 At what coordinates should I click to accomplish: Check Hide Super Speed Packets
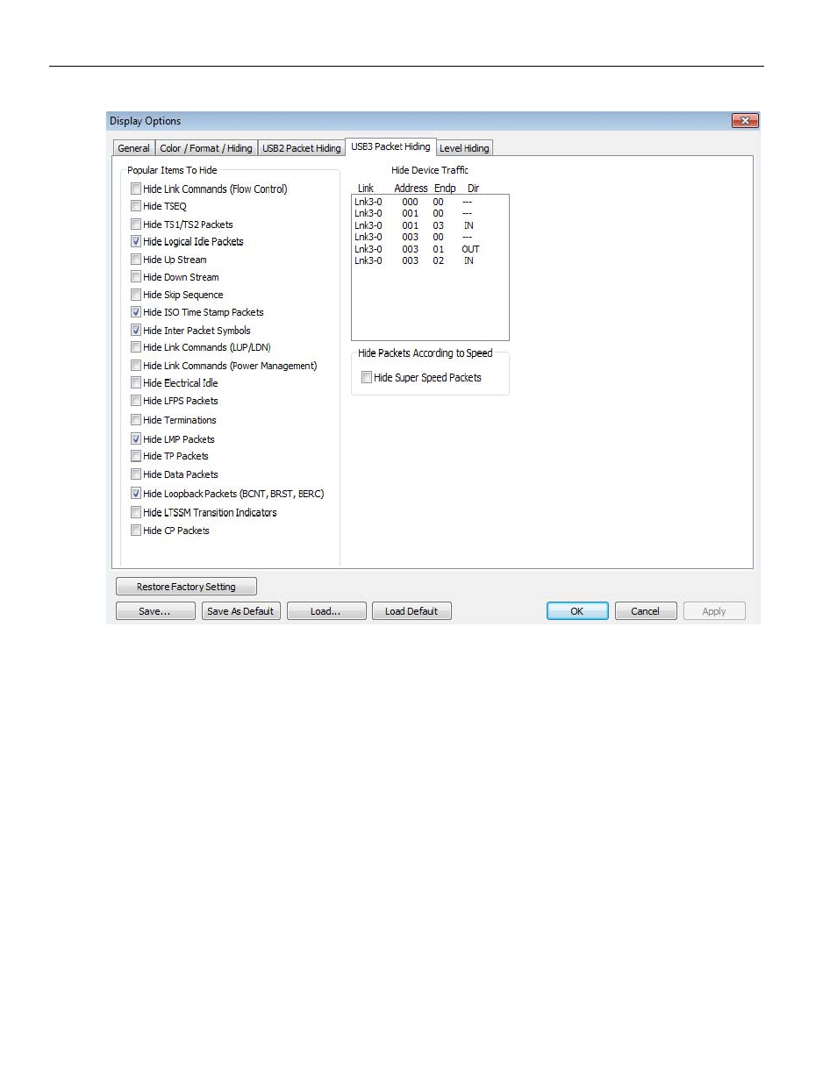point(367,378)
